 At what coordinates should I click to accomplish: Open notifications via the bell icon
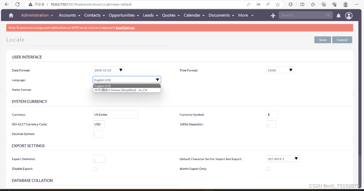[x=338, y=16]
